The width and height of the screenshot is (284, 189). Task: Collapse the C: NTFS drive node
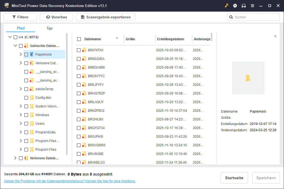[x=10, y=37]
